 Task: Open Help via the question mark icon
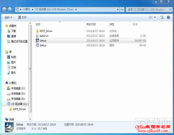(168, 17)
